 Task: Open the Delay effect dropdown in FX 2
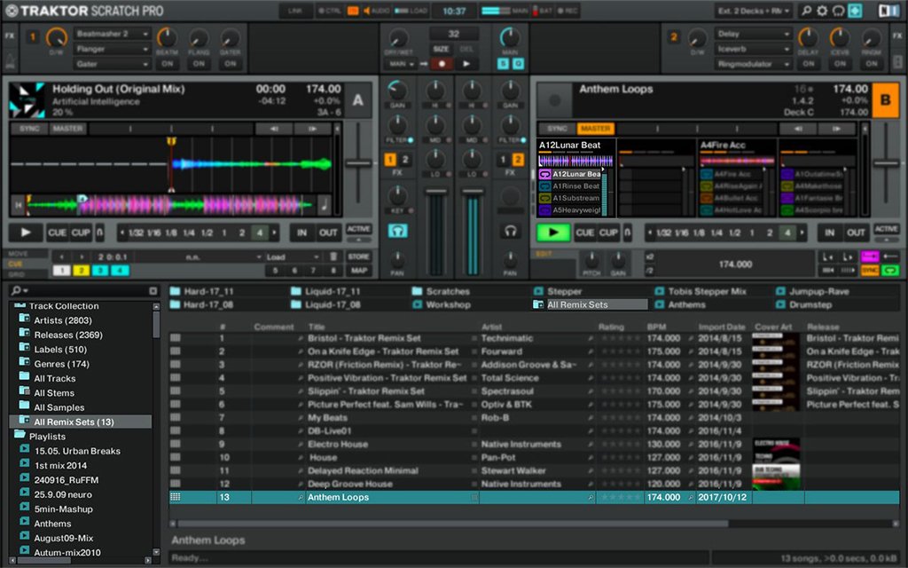coord(752,34)
